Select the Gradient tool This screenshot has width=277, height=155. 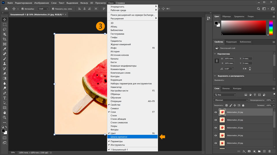[5, 78]
